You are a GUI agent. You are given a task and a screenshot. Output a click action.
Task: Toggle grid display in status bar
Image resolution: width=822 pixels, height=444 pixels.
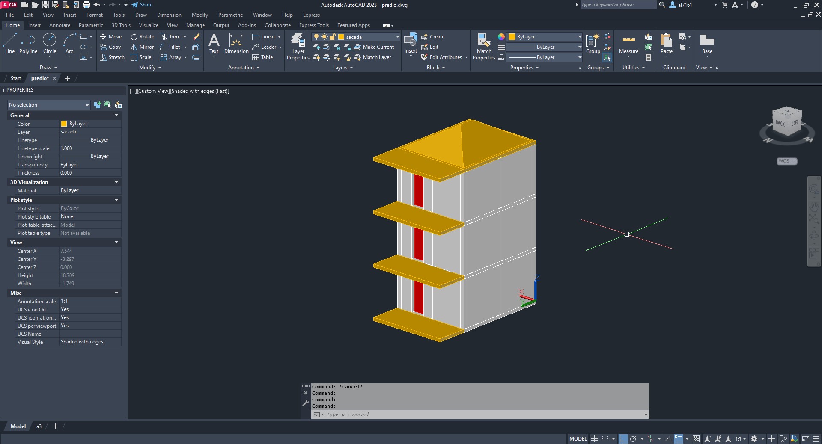[594, 439]
